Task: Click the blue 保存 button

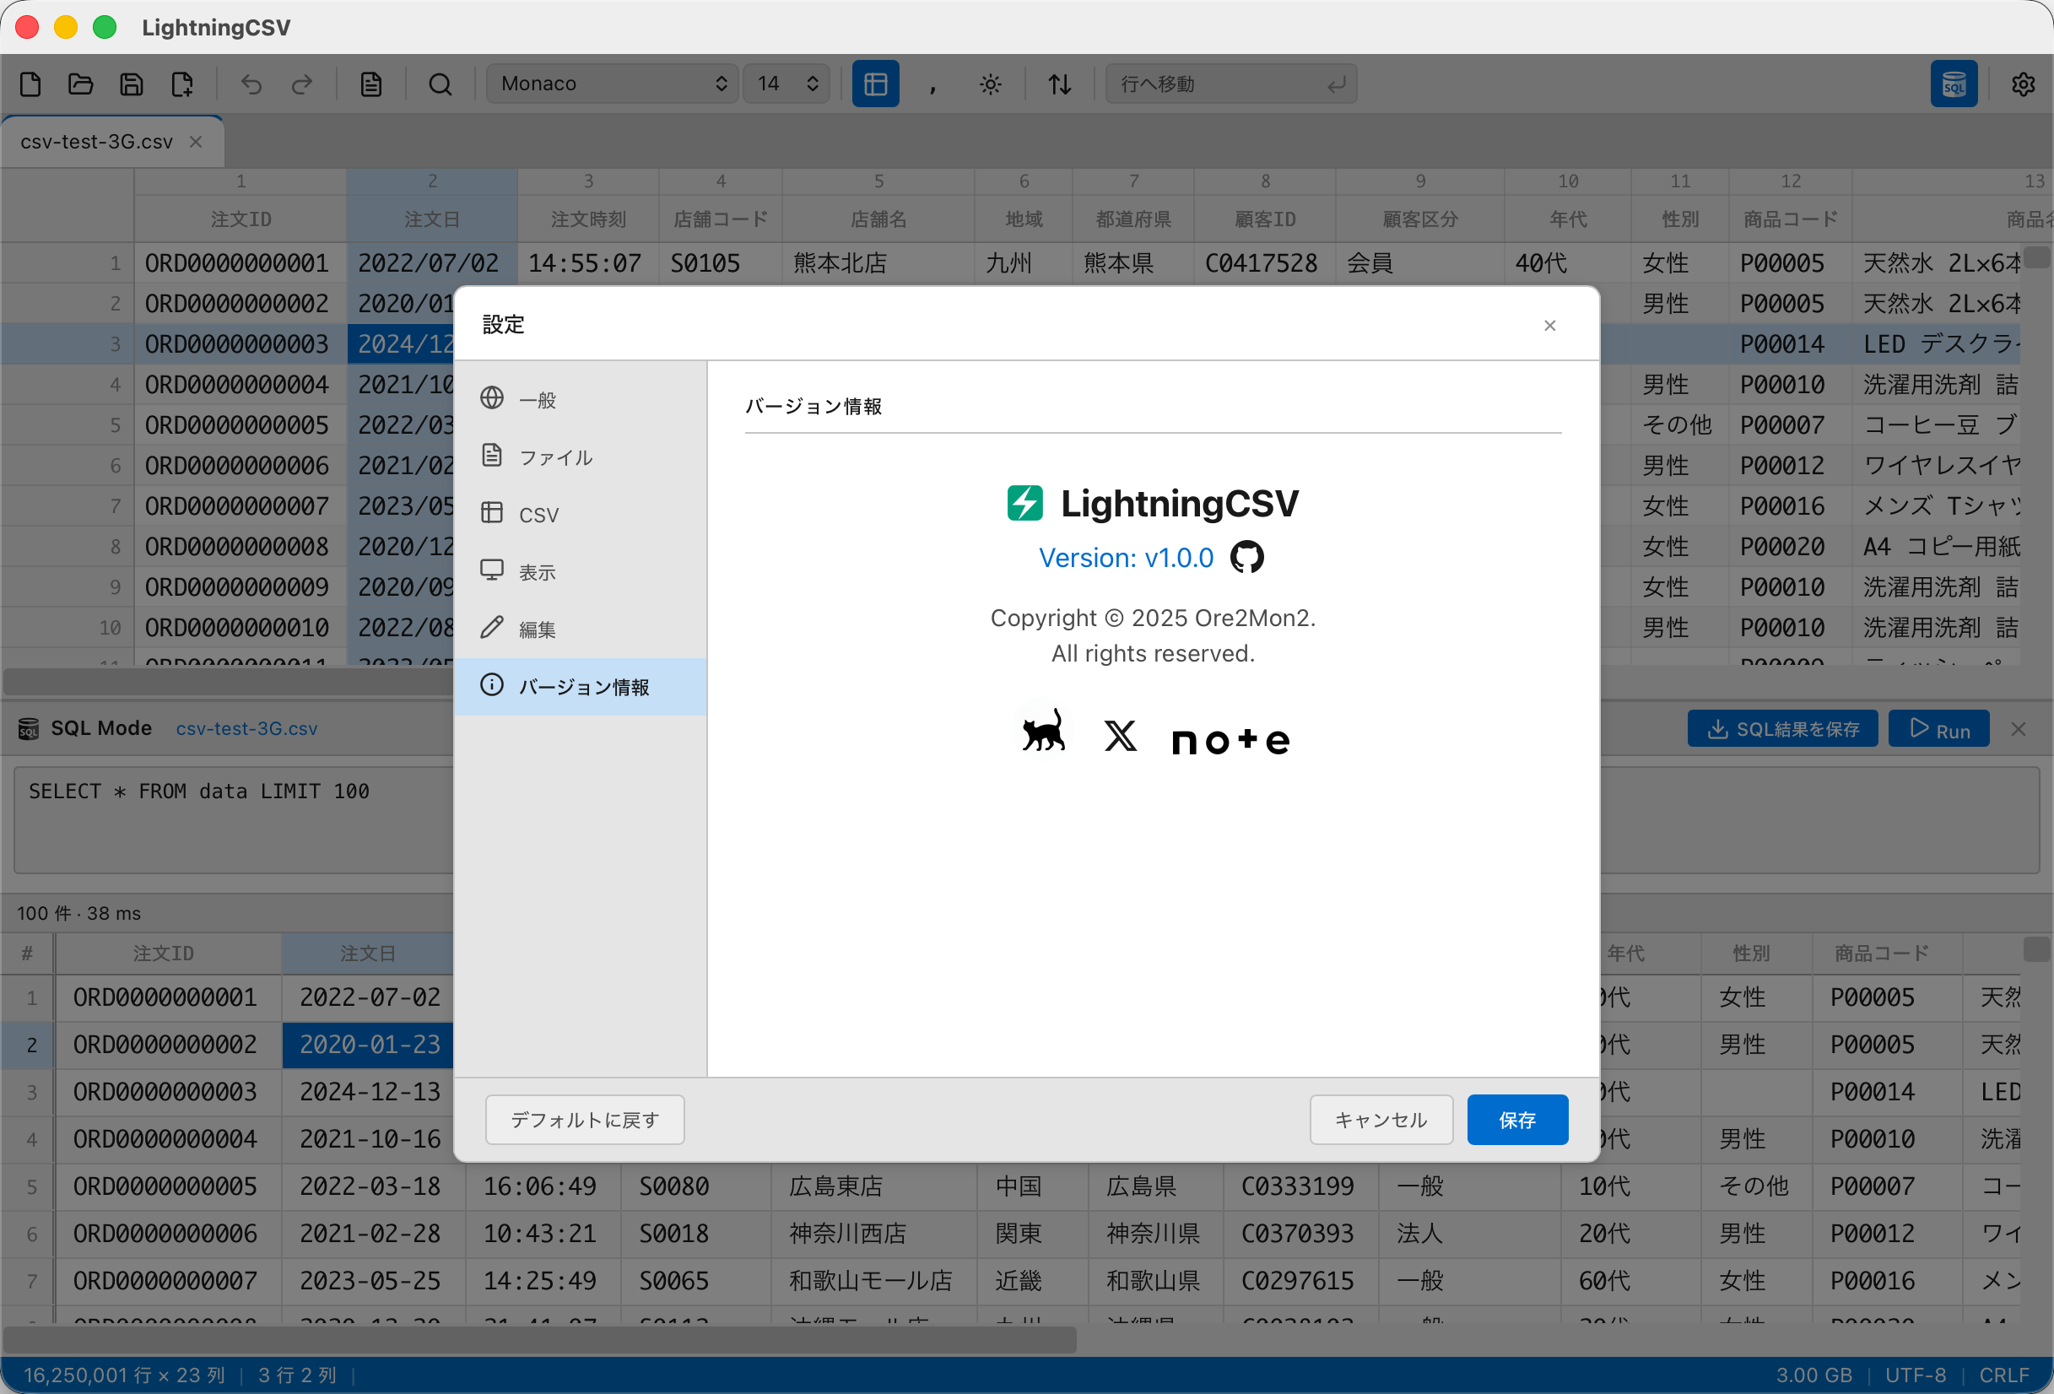Action: coord(1517,1120)
